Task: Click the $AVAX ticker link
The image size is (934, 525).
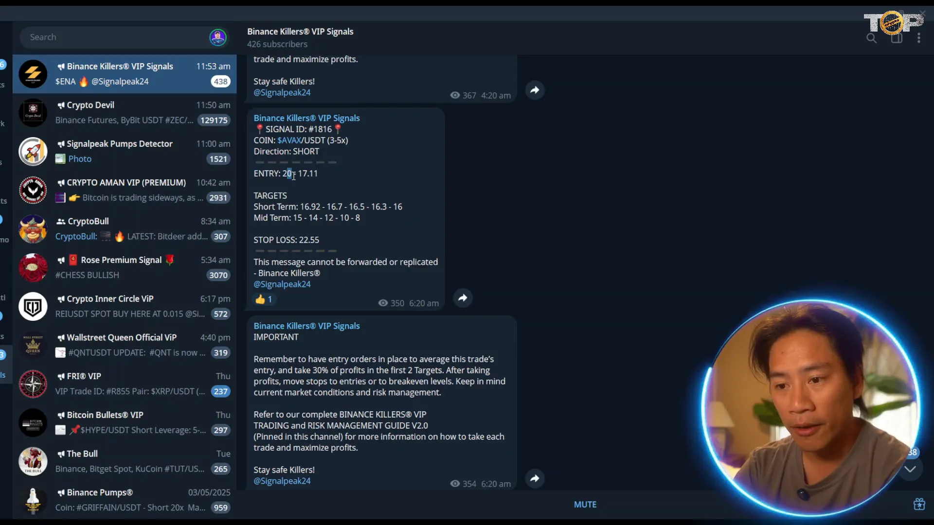Action: tap(289, 140)
